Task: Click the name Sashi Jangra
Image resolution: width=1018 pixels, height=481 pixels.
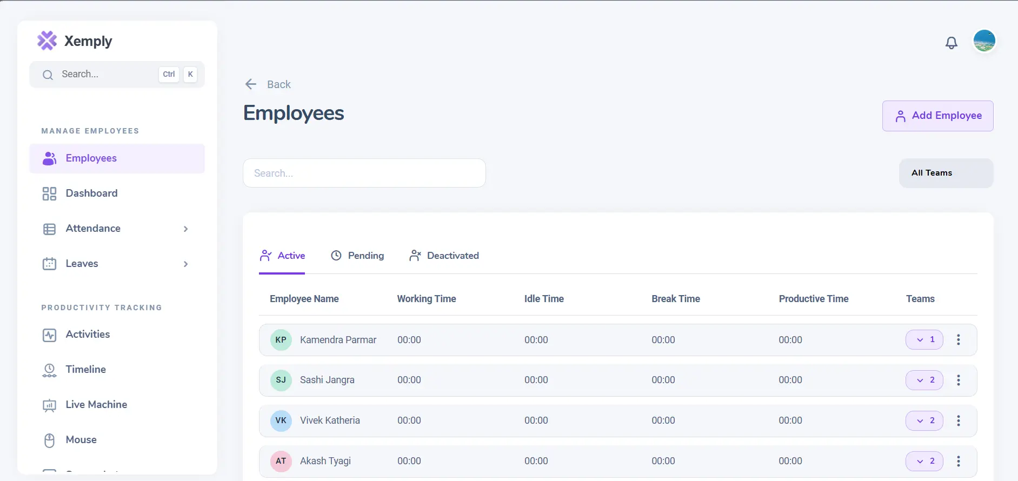Action: click(x=328, y=380)
